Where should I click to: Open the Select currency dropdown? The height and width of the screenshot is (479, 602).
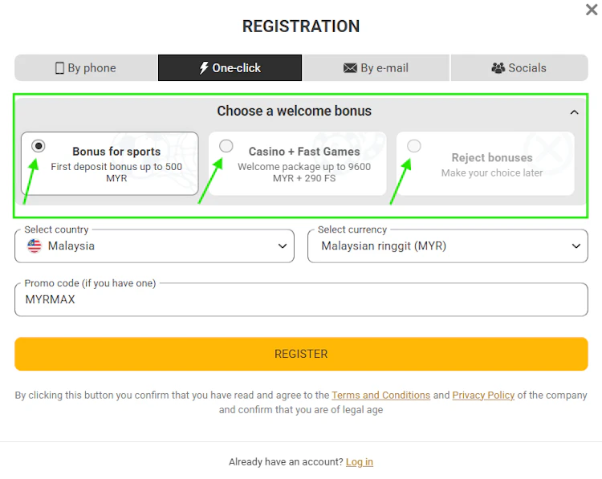point(448,246)
